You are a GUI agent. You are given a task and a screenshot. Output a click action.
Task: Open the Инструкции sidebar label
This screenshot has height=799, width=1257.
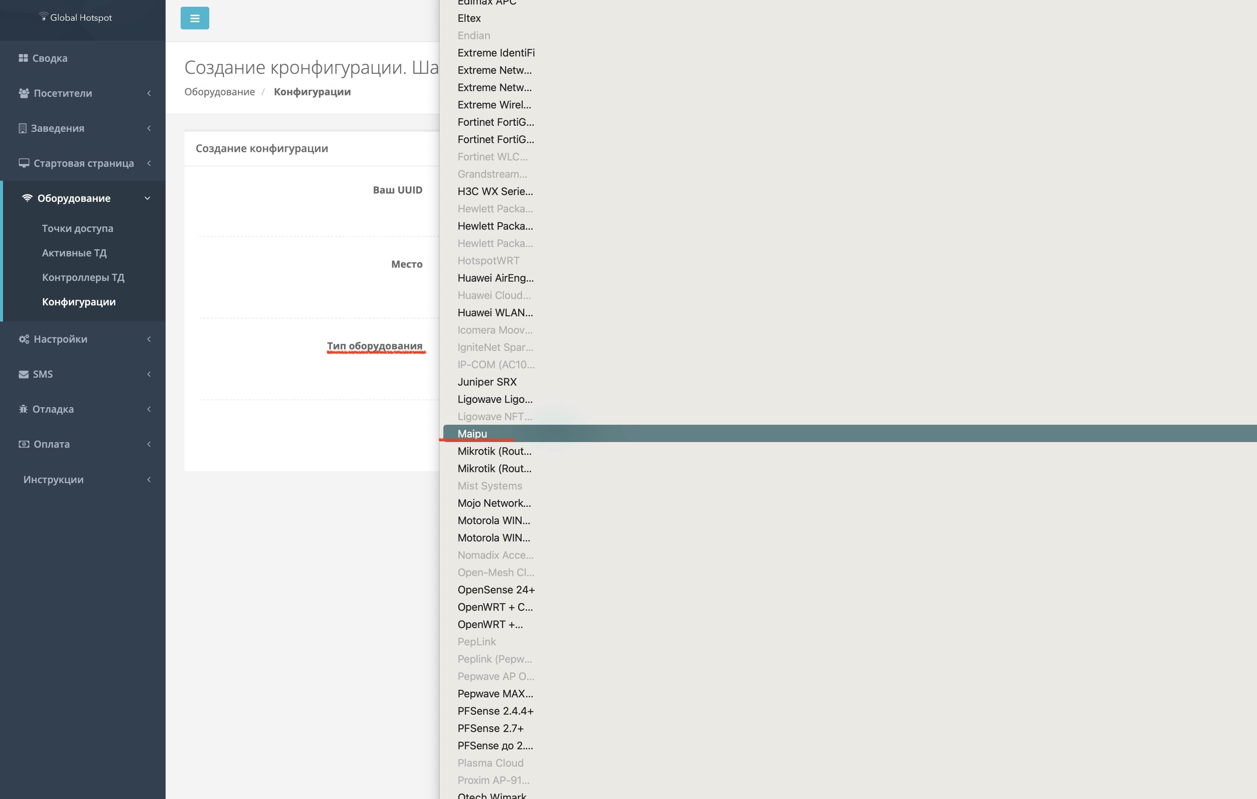tap(53, 479)
